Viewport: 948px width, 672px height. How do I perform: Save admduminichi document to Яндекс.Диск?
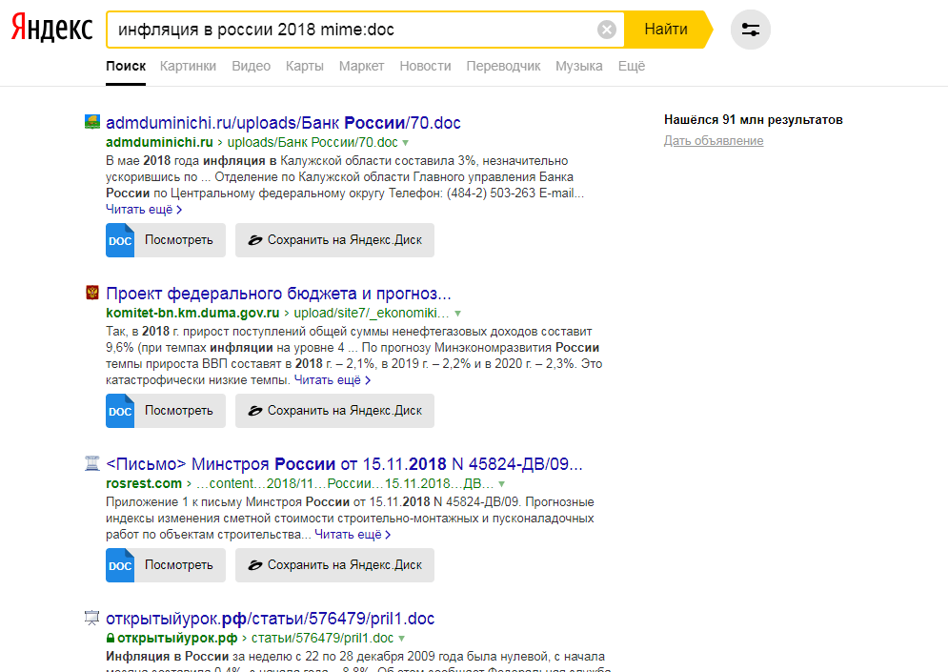[334, 240]
